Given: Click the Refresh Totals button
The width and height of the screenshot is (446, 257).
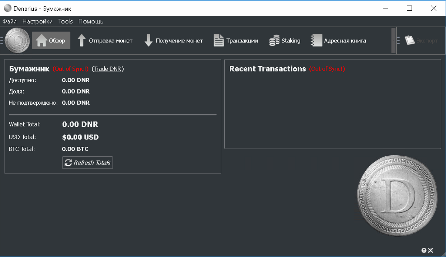Looking at the screenshot, I should [87, 163].
